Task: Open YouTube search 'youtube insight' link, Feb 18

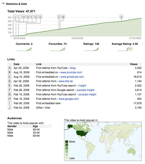Action: click(87, 95)
